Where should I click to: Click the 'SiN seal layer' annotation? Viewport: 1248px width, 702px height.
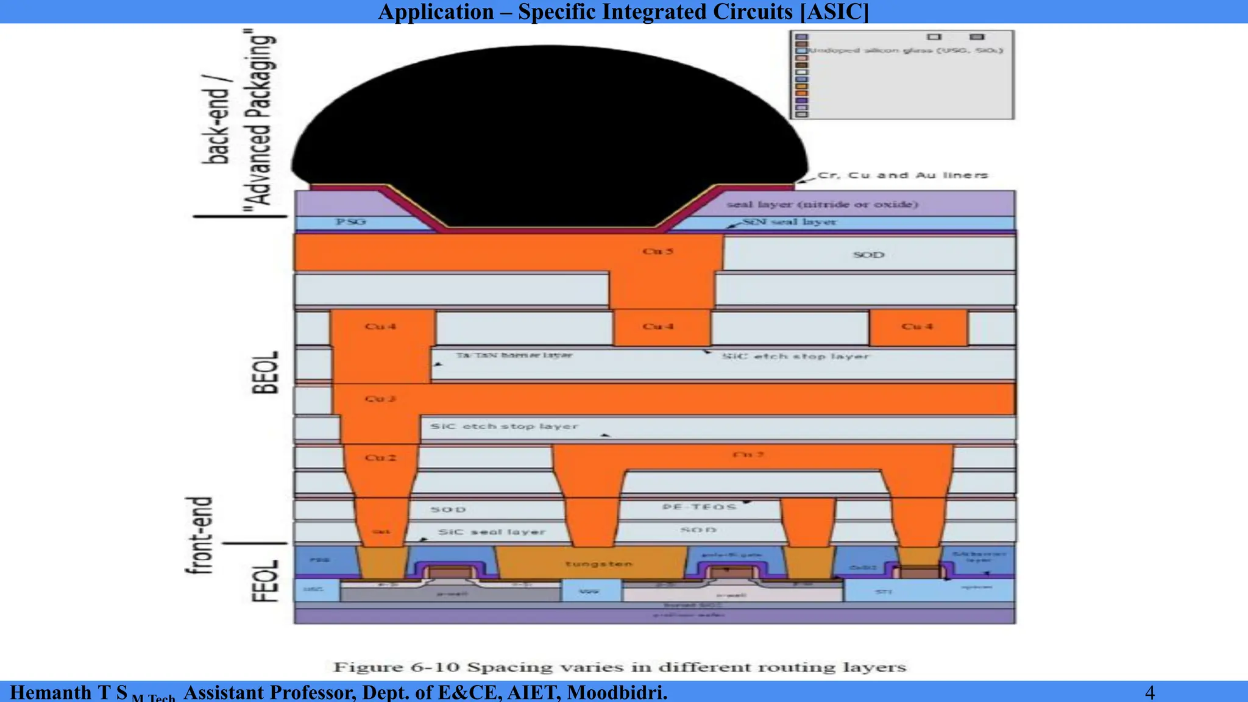pos(789,222)
